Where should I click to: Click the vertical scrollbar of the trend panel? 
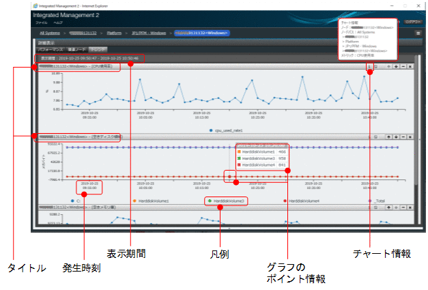tap(416, 120)
